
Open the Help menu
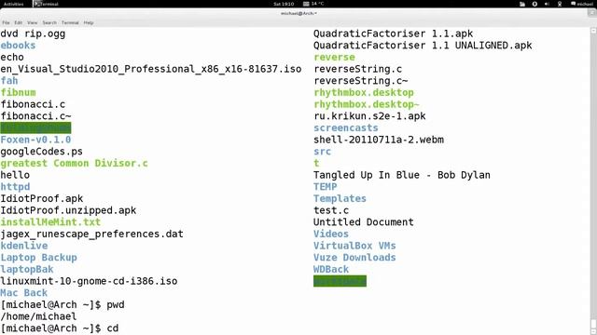(x=89, y=22)
